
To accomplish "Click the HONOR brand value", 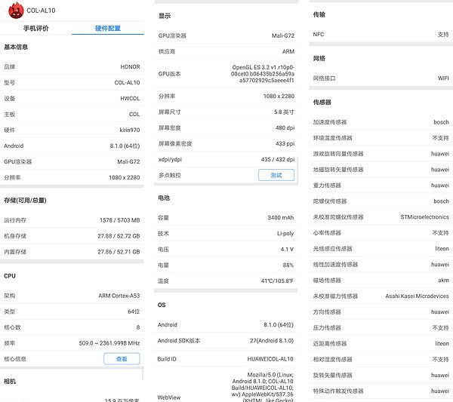I will pos(130,66).
